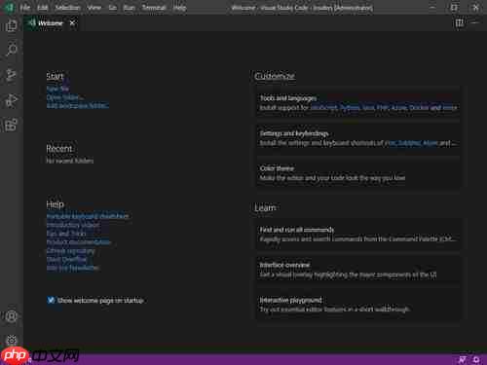487x365 pixels.
Task: Open the editor More Actions ellipsis
Action: 474,23
